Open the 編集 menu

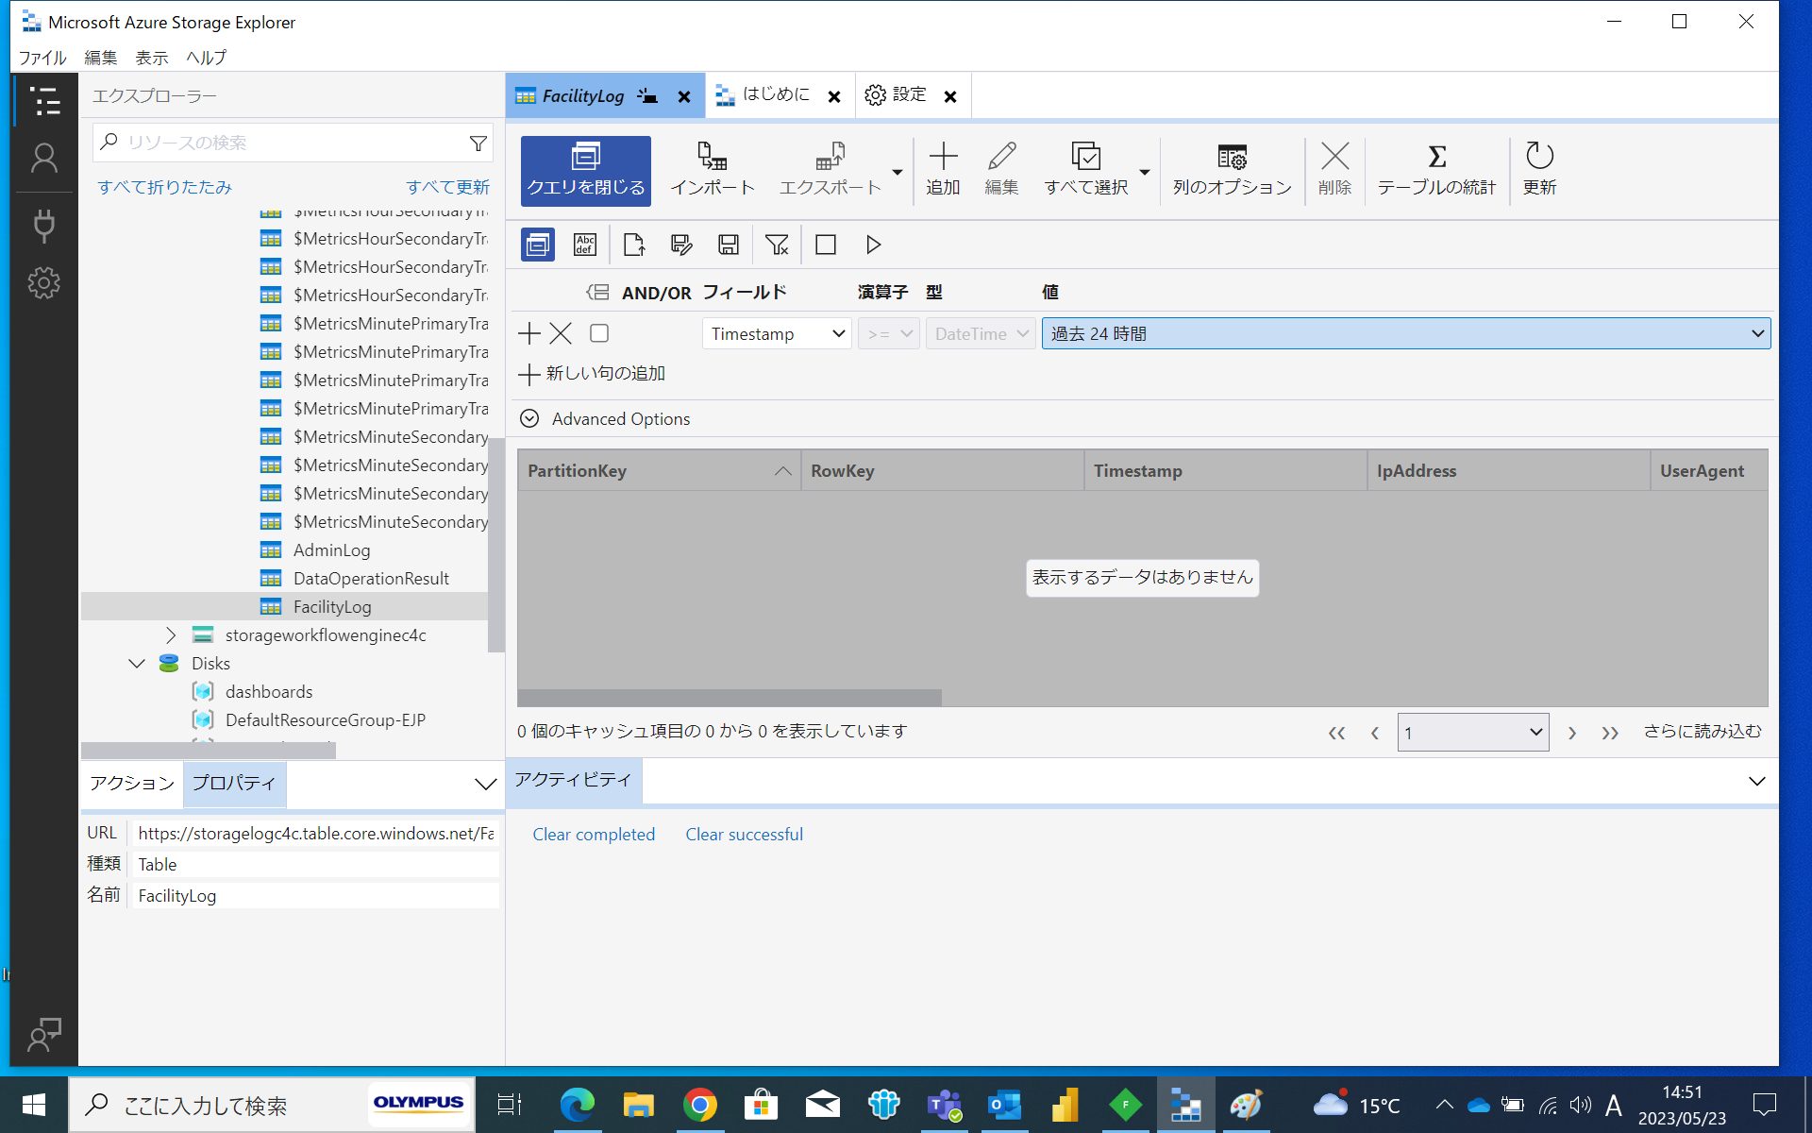coord(100,58)
